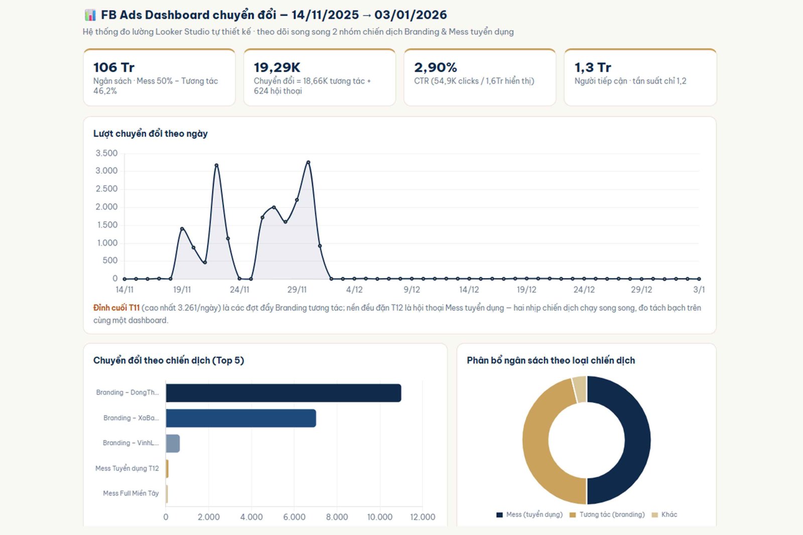Click 'Phân bổ ngân sách theo loại chiến dịch' title
The height and width of the screenshot is (535, 803).
coord(551,360)
